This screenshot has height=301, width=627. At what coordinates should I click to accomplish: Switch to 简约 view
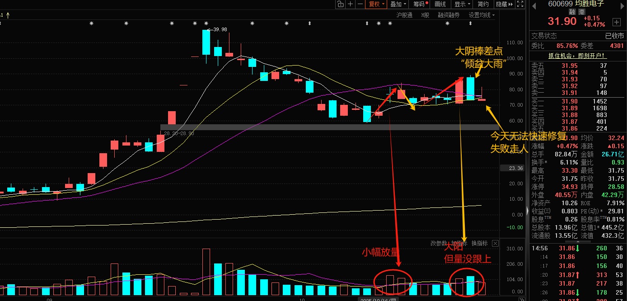tap(483, 4)
